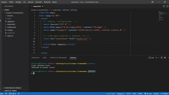Image resolution: width=169 pixels, height=95 pixels.
Task: Switch branch via teste in status bar
Action: pyautogui.click(x=2, y=94)
